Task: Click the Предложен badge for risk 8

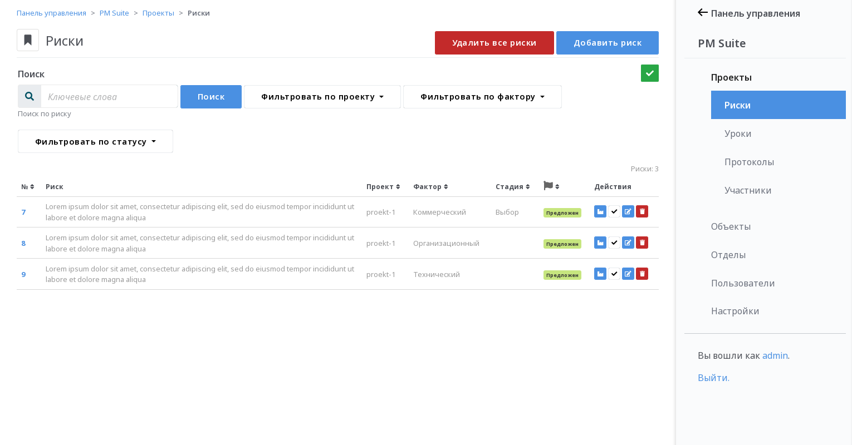Action: pos(562,244)
